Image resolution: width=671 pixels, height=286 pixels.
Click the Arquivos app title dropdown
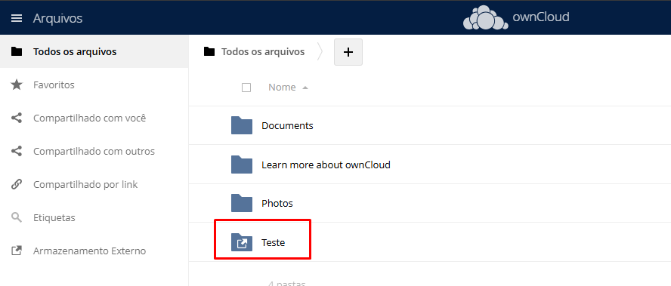pyautogui.click(x=57, y=18)
